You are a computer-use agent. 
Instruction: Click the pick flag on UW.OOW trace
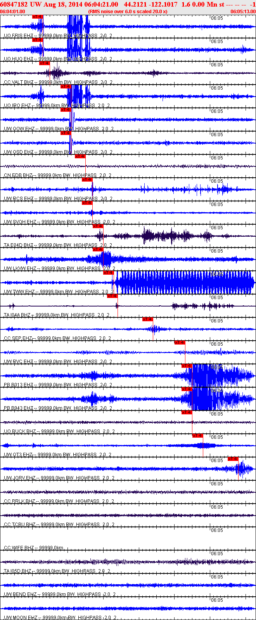[66, 110]
